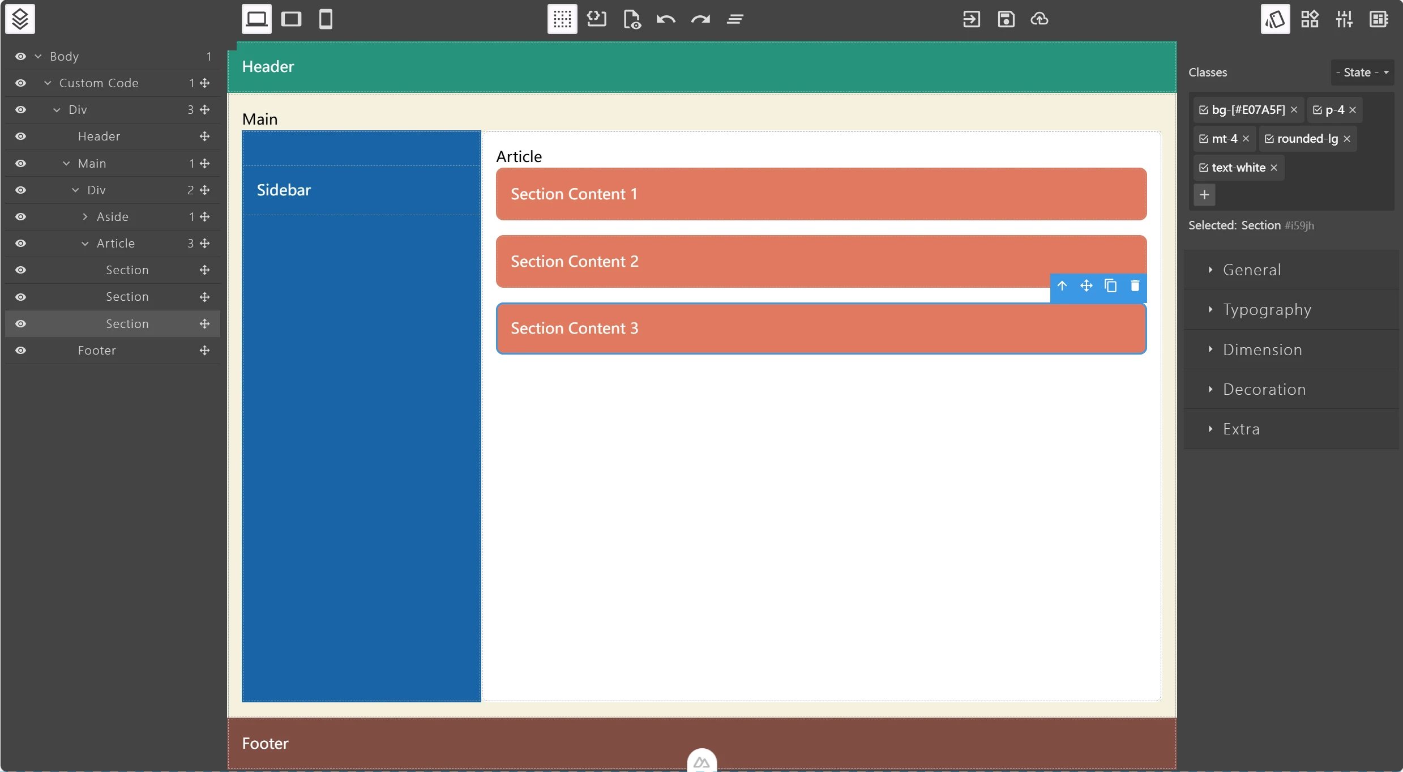Uncheck the bg-[#E07A5F] class checkbox
The width and height of the screenshot is (1403, 772).
[x=1204, y=110]
